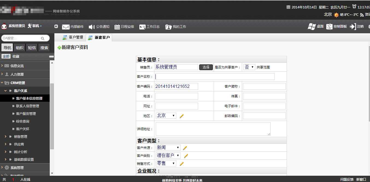The width and height of the screenshot is (370, 182).
Task: Click the green plus 新建客户资料 icon
Action: 59,48
